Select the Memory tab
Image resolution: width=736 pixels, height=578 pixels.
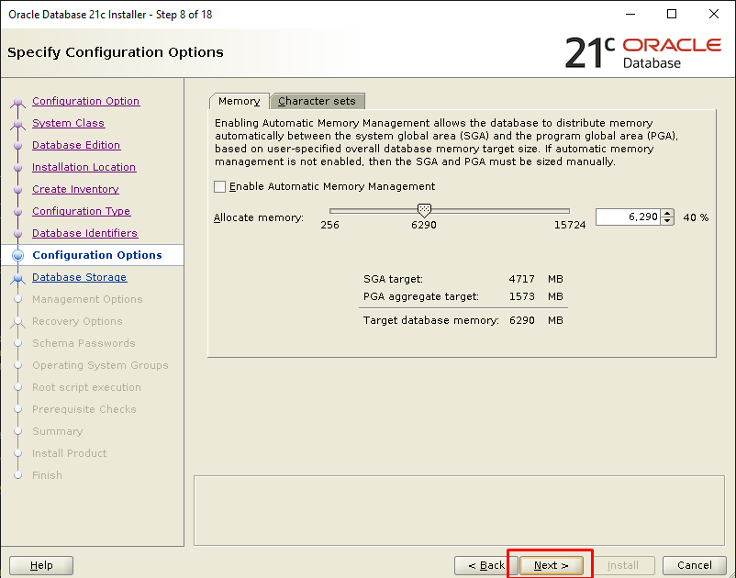239,101
